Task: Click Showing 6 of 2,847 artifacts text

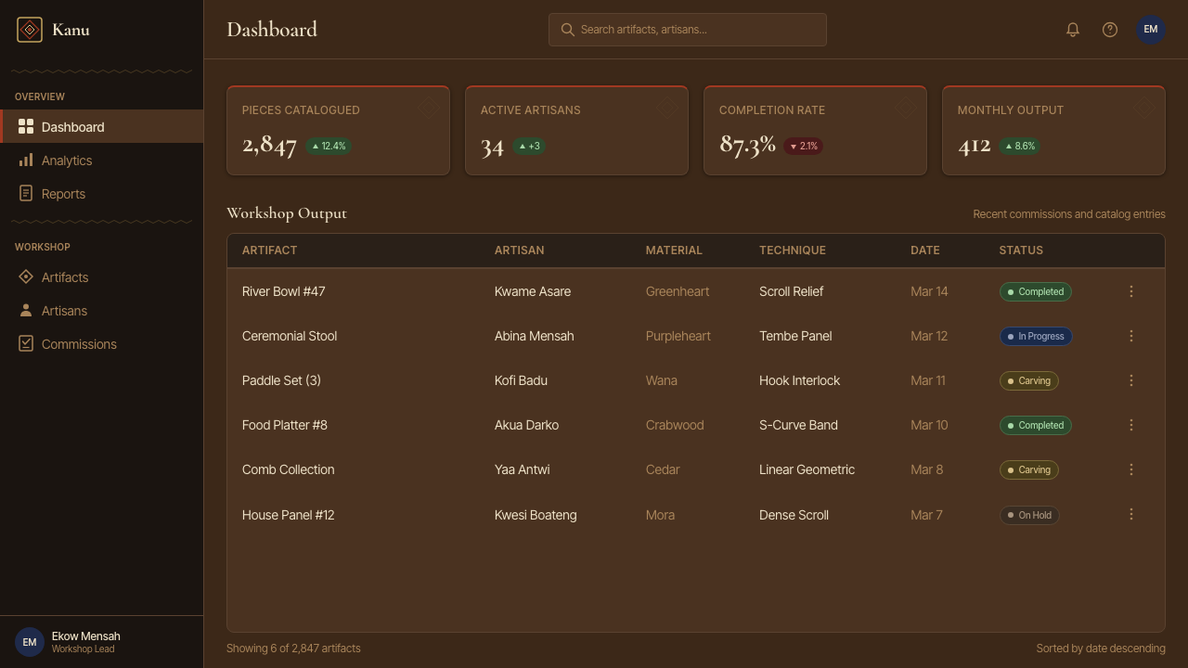Action: 293,649
